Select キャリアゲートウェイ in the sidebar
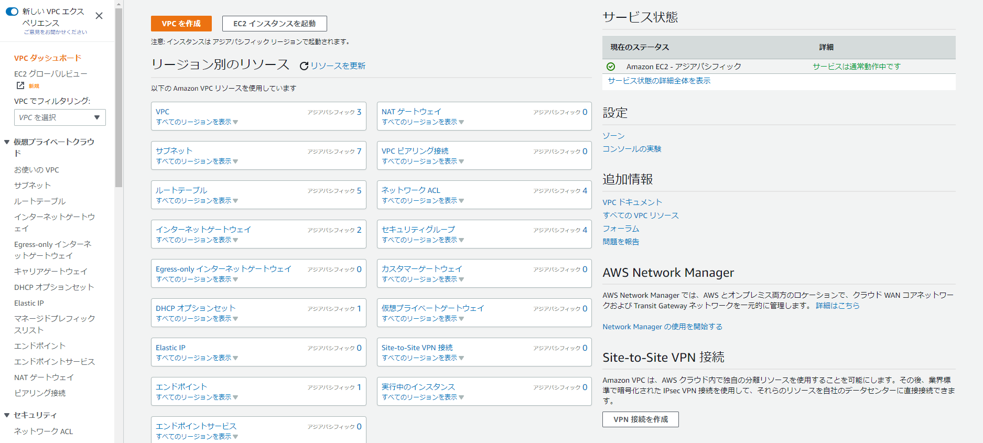 51,272
